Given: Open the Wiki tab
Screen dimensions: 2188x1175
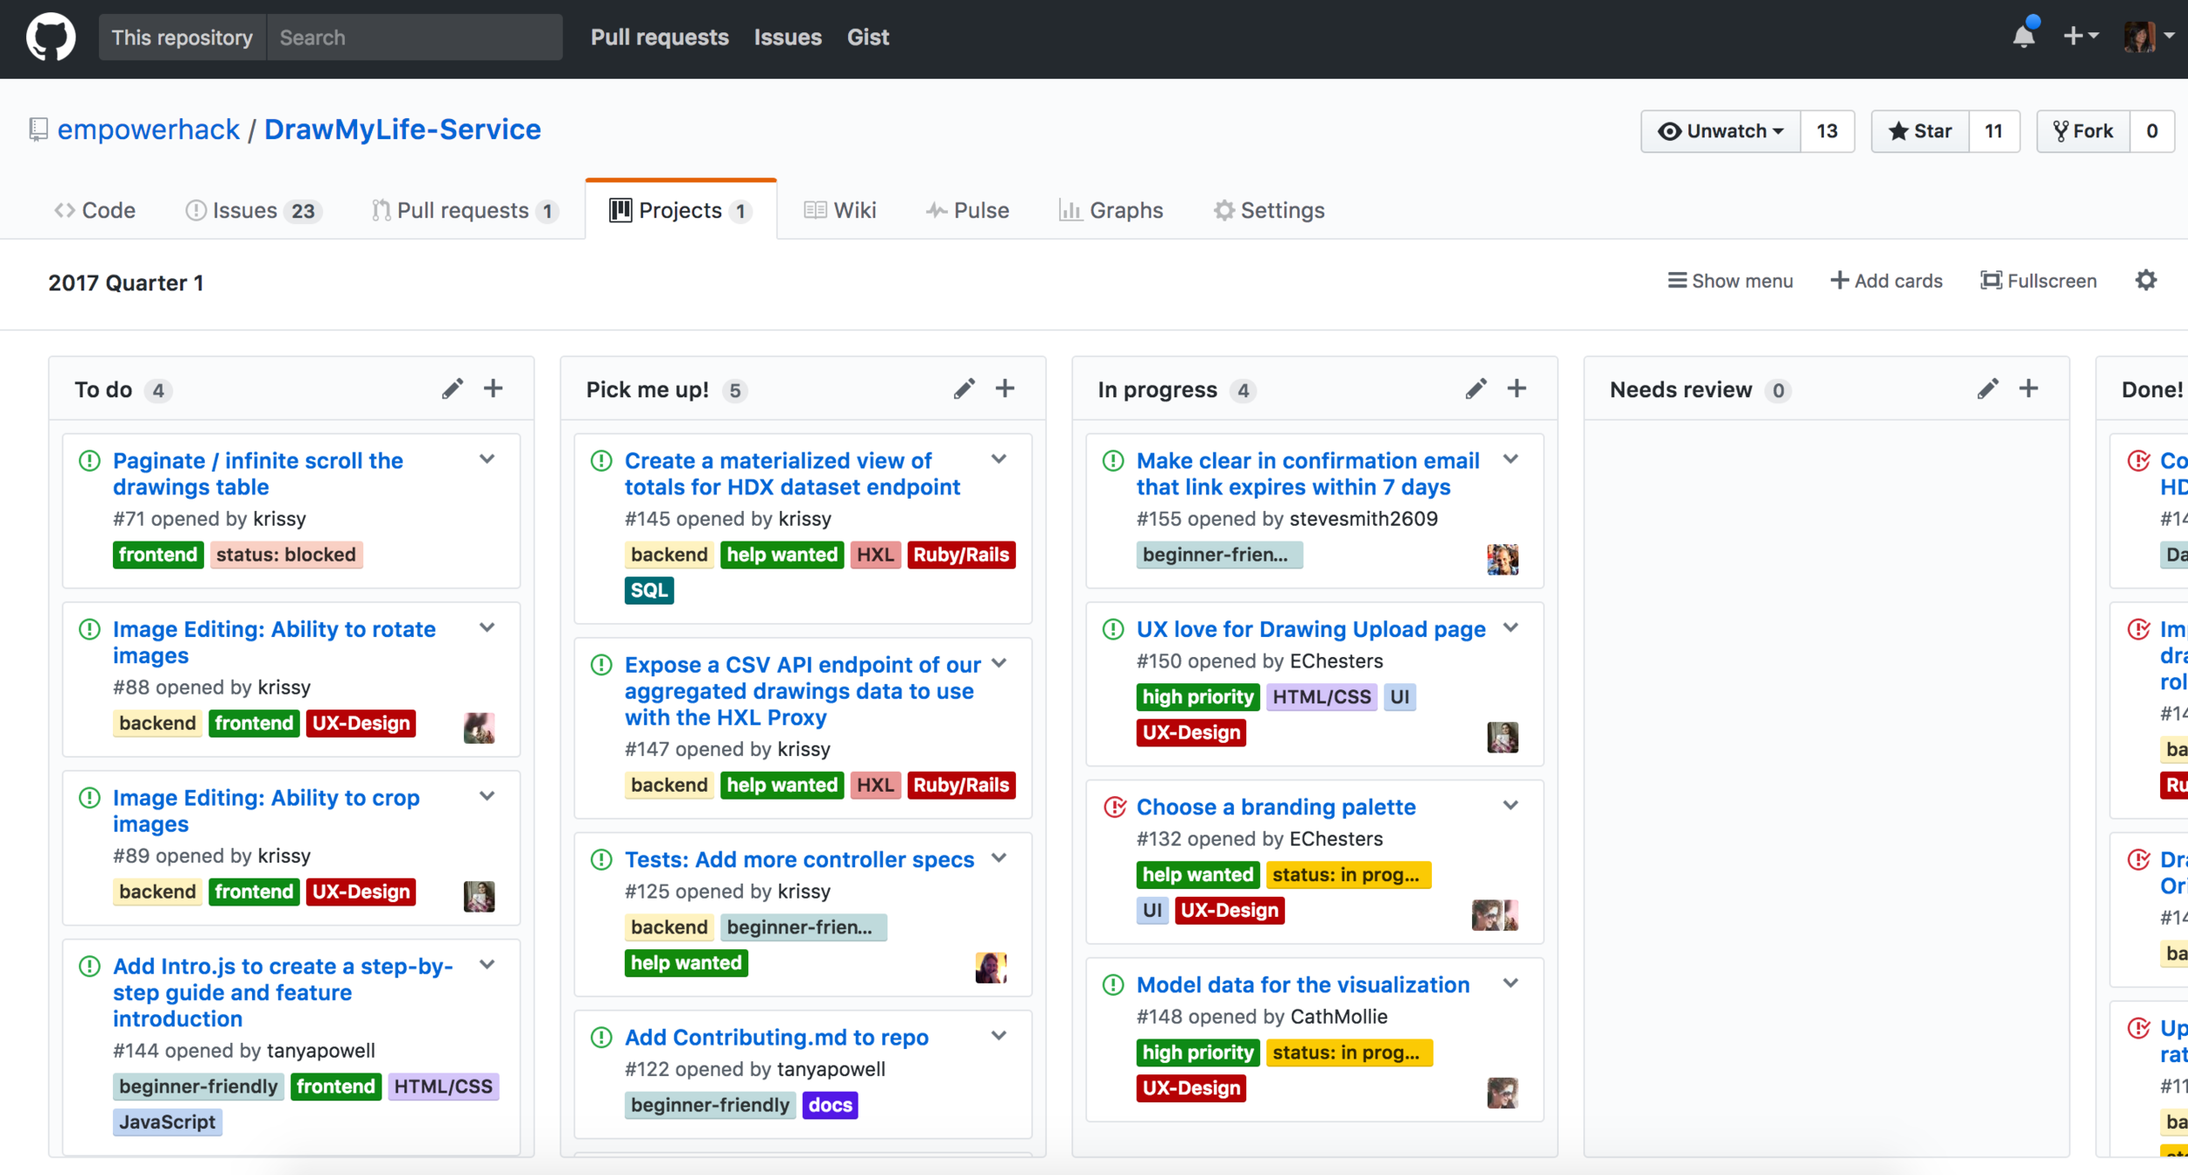Looking at the screenshot, I should pyautogui.click(x=840, y=211).
